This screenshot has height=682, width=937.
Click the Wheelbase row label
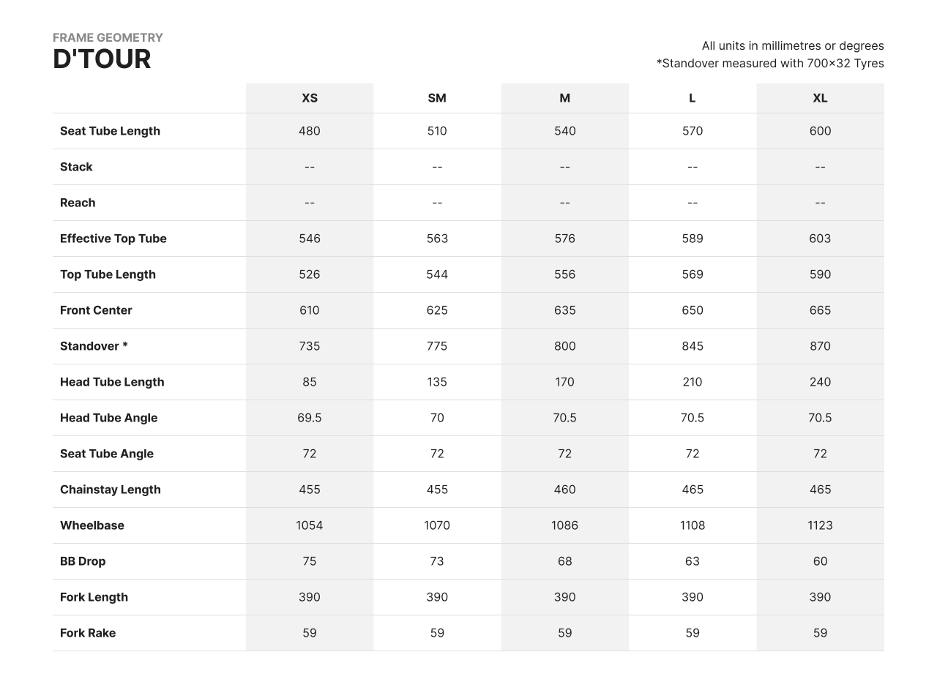(x=92, y=525)
